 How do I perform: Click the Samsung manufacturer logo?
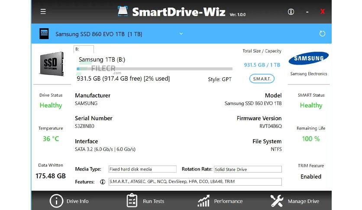(308, 58)
